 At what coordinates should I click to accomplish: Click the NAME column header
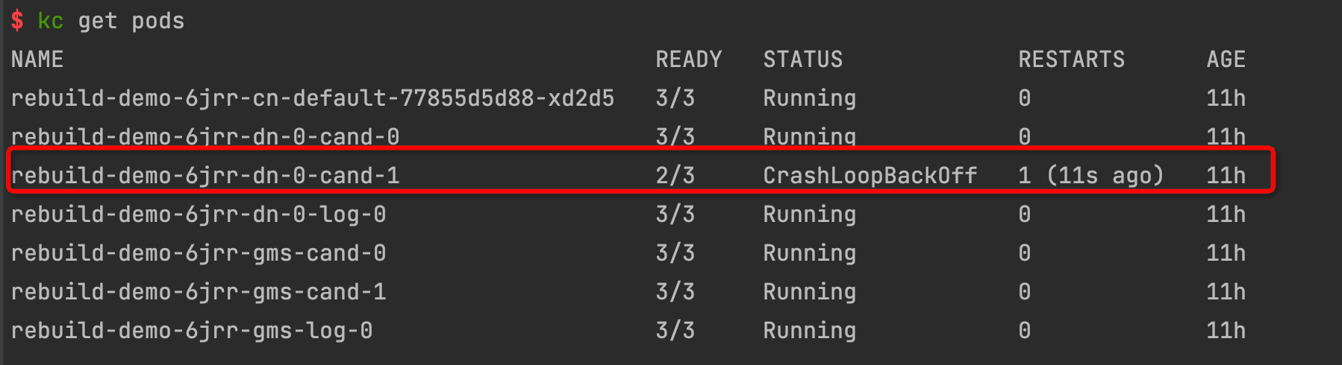37,60
